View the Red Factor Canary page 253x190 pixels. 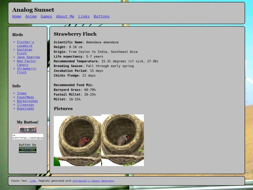tap(26, 63)
